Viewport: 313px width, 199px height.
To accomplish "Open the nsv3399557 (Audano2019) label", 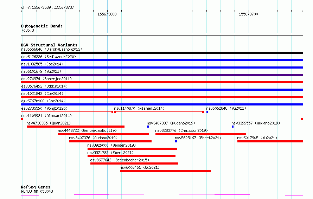I will pos(256,123).
